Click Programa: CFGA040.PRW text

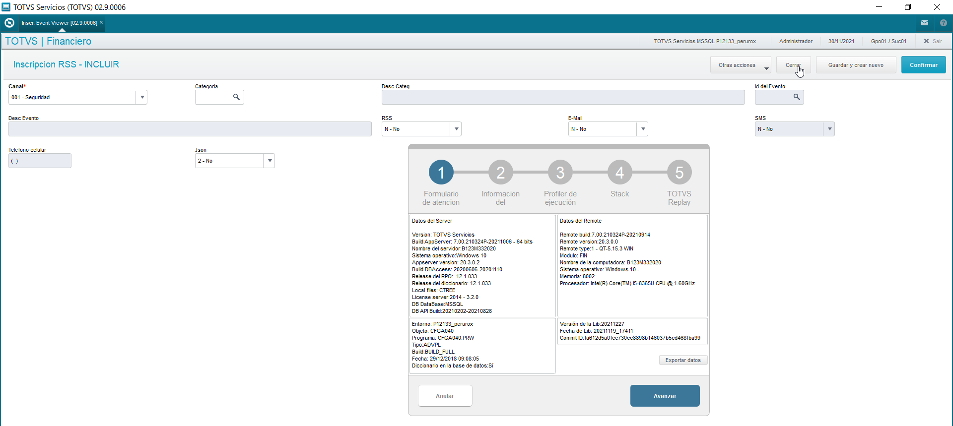click(x=443, y=338)
